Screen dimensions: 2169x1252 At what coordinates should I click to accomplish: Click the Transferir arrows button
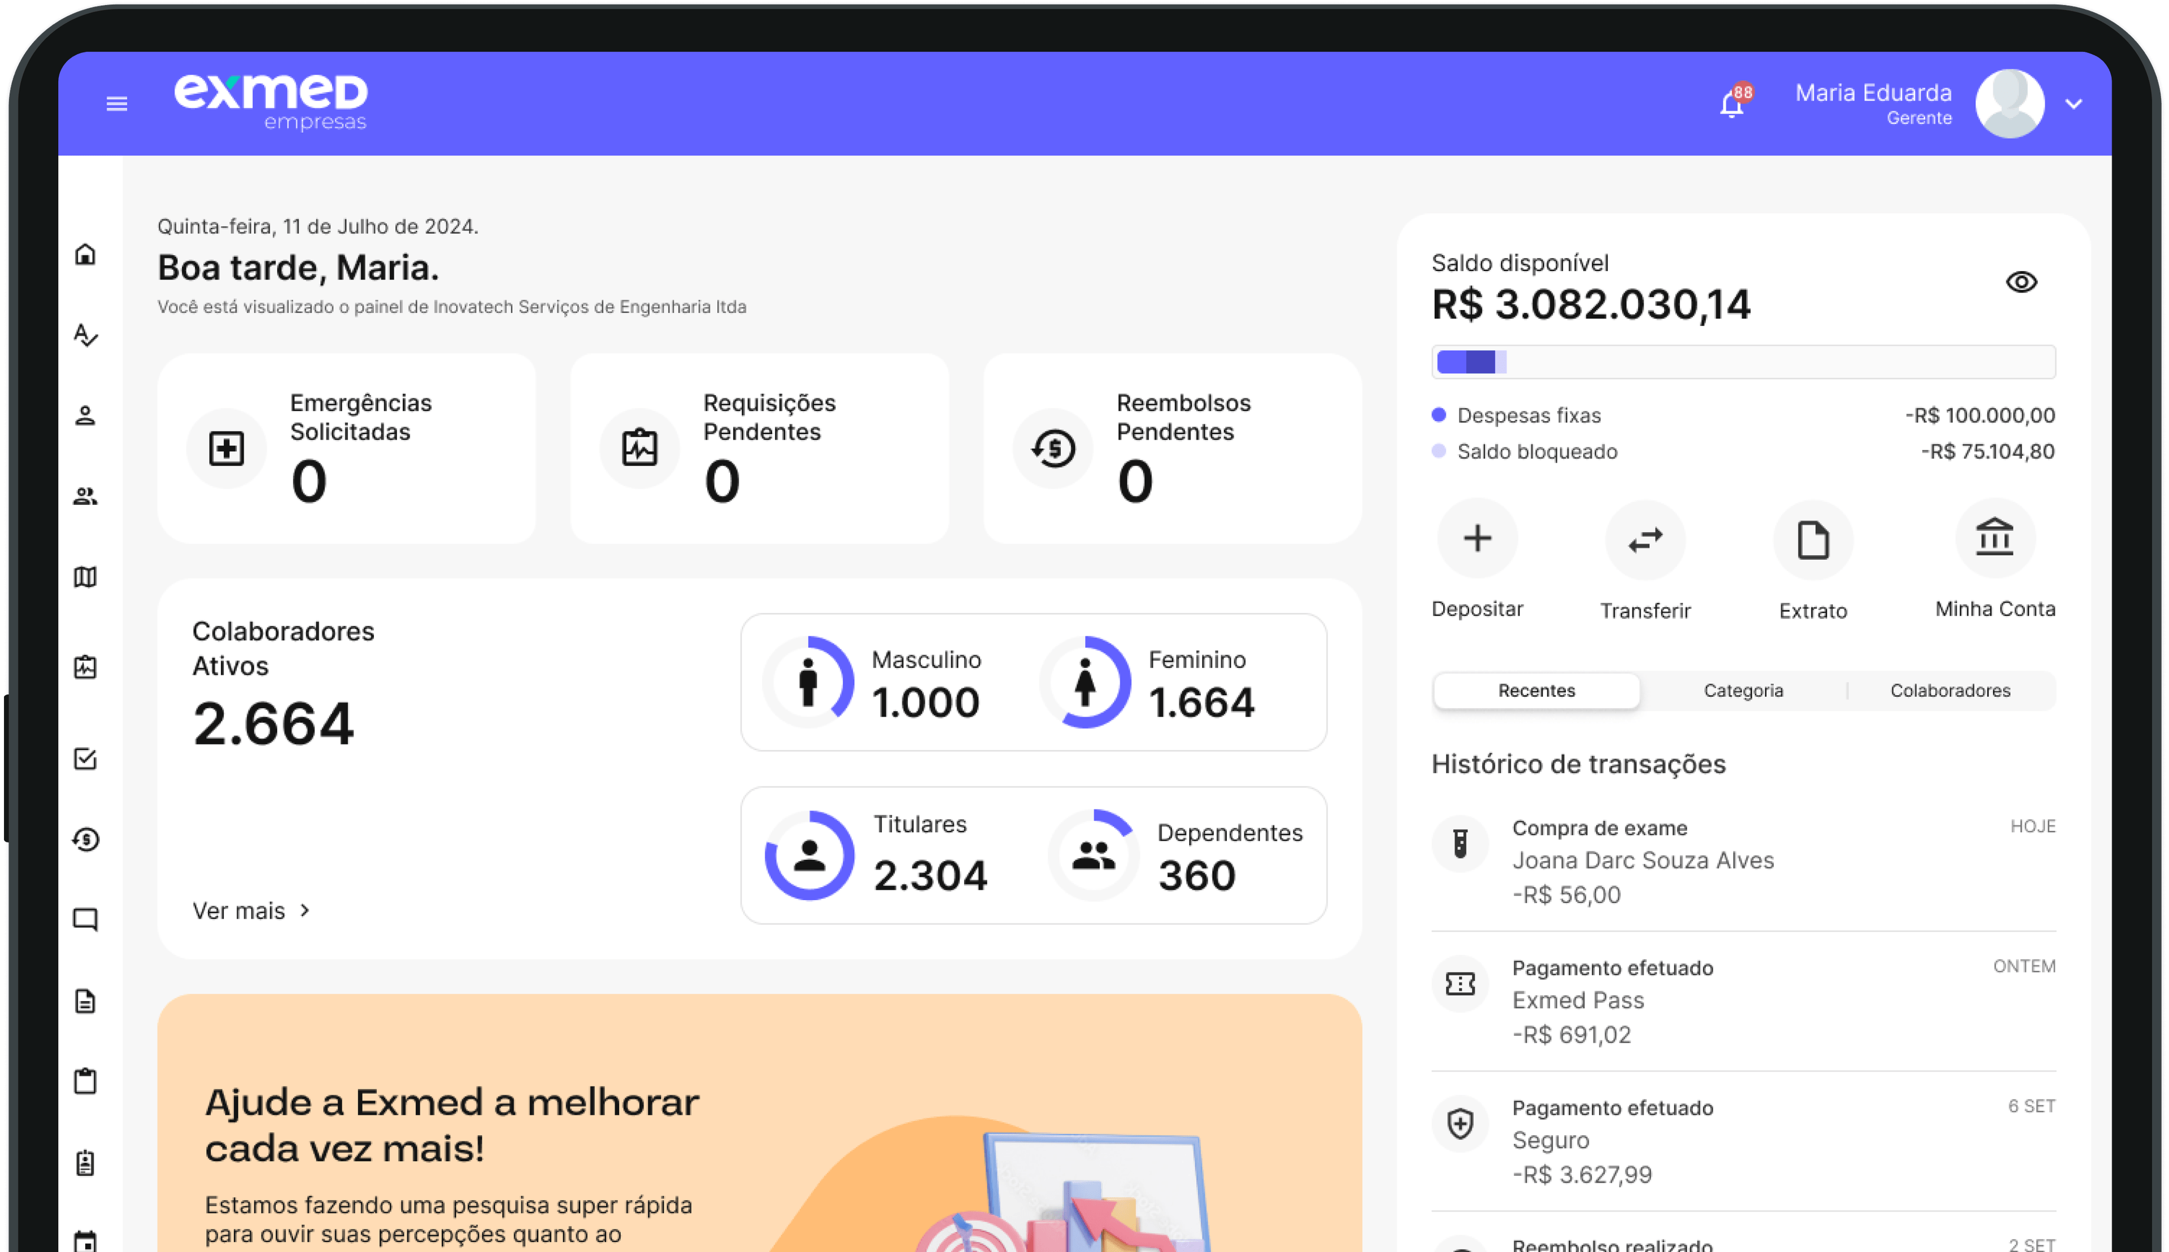pos(1645,540)
